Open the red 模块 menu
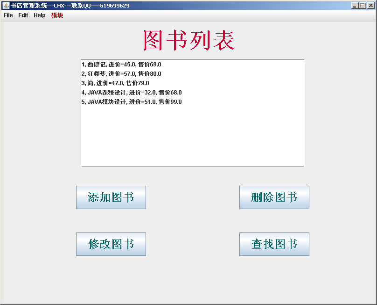377x305 pixels. coord(57,15)
